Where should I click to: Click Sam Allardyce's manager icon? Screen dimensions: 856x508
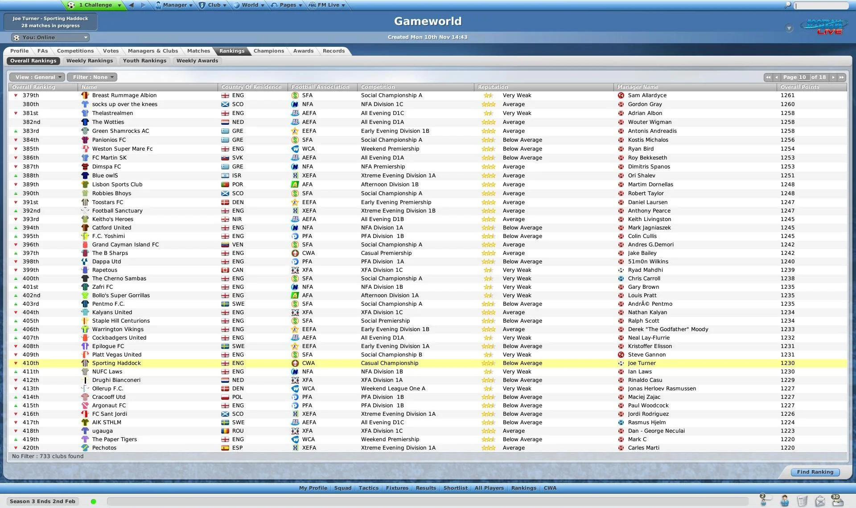(x=621, y=95)
